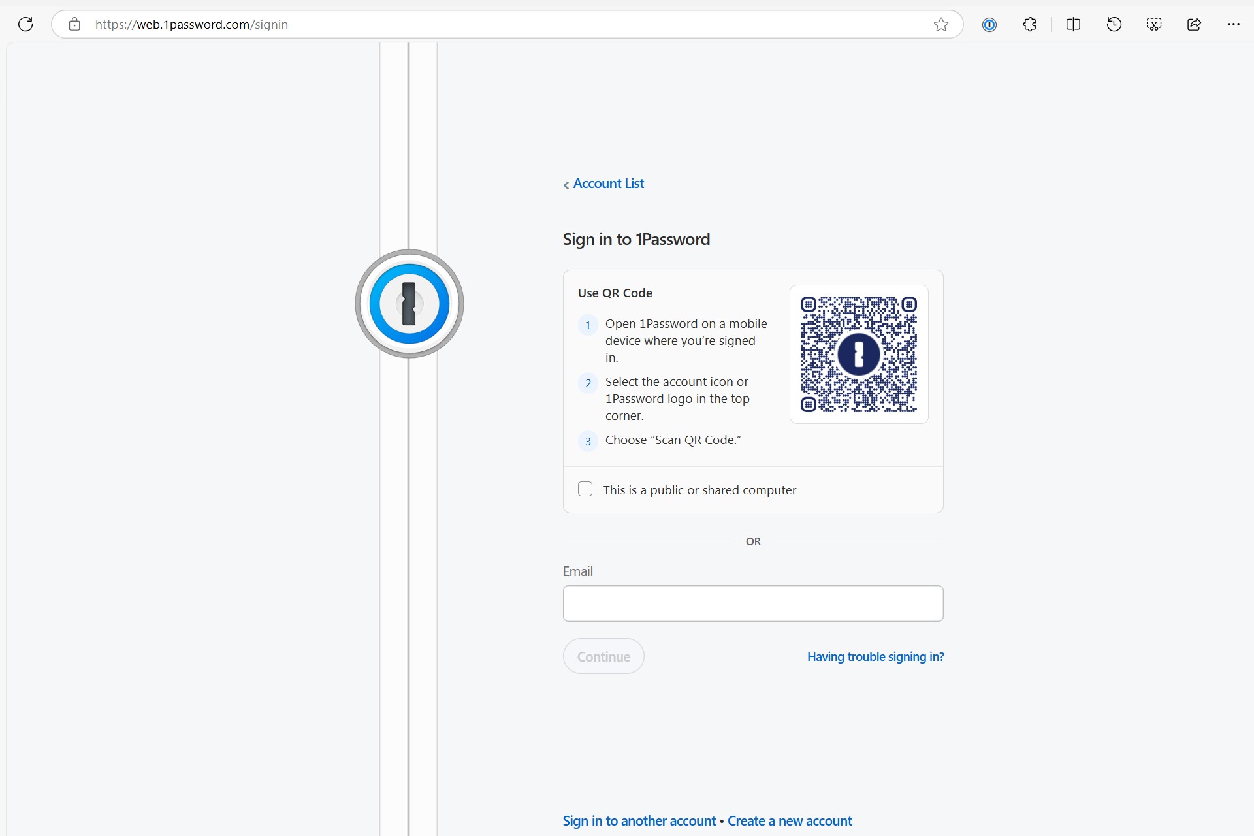Click step 1 'Open 1Password on a mobile' text
Image resolution: width=1254 pixels, height=836 pixels.
[686, 340]
